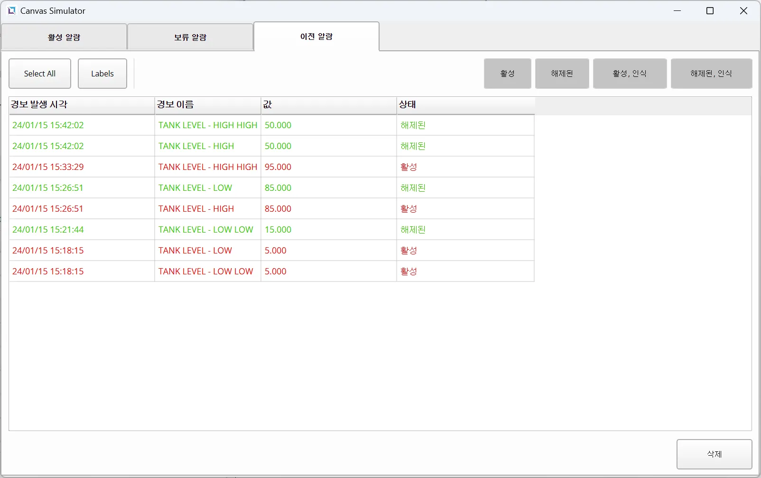Toggle the 활성, 인식 filter button
This screenshot has height=478, width=761.
630,74
